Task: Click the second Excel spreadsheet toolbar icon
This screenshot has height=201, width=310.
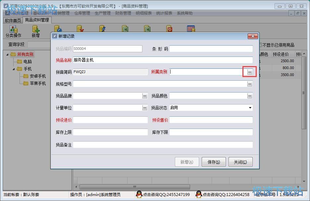Action: tap(147, 29)
